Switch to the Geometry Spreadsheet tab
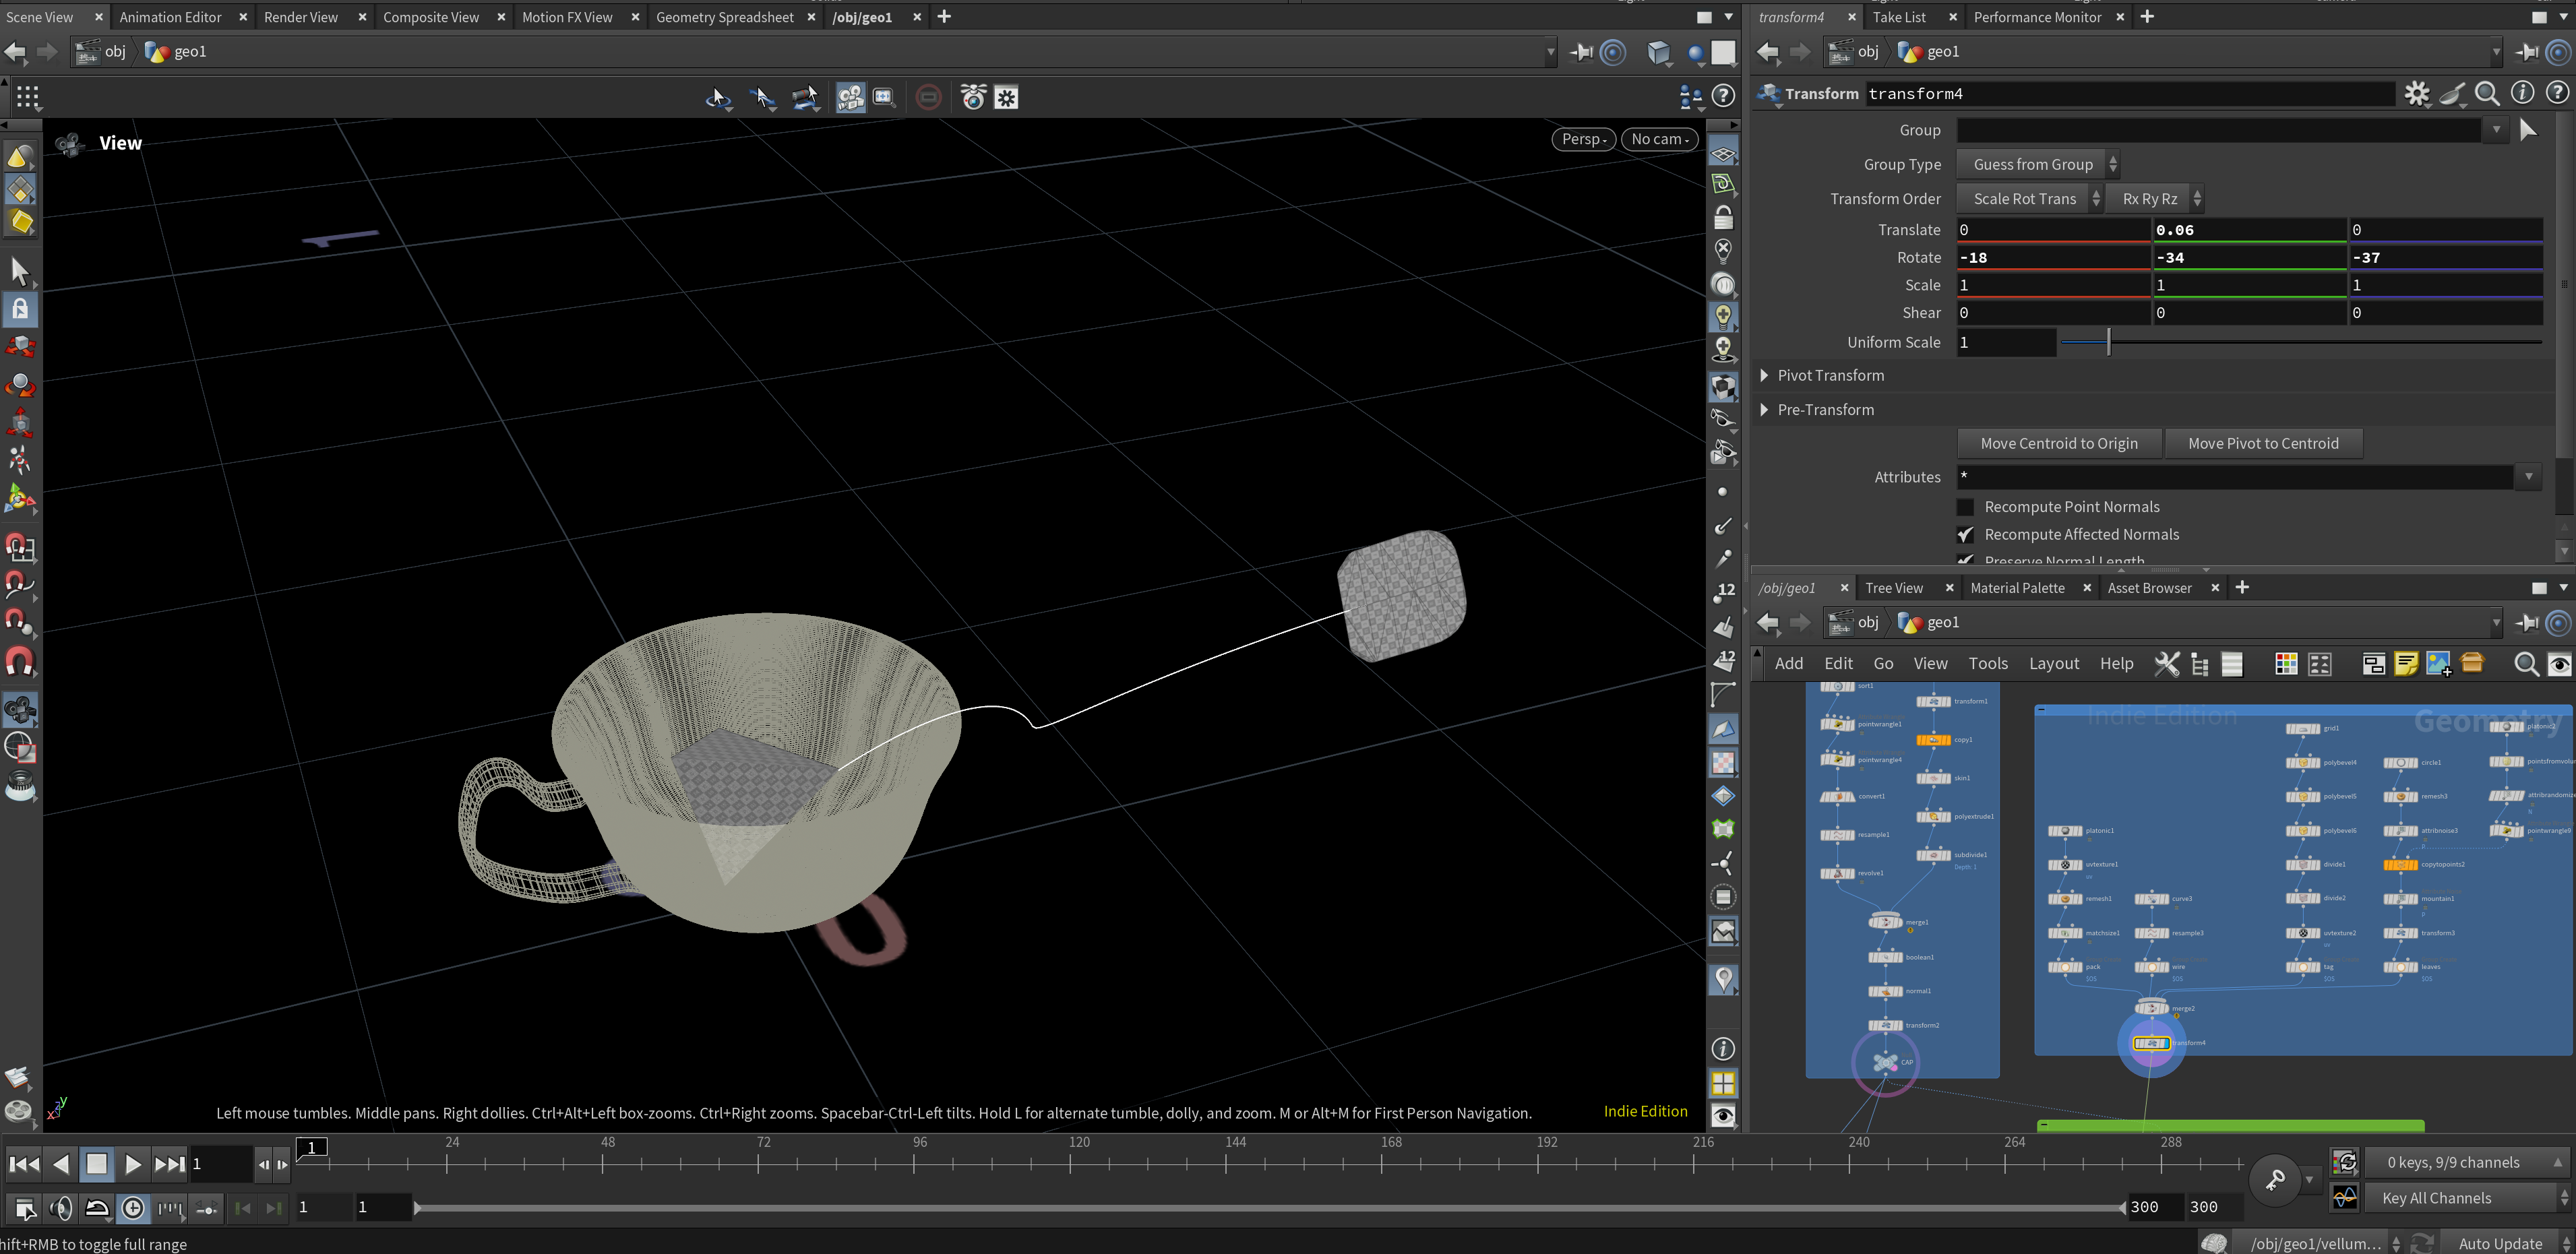This screenshot has width=2576, height=1254. point(724,17)
